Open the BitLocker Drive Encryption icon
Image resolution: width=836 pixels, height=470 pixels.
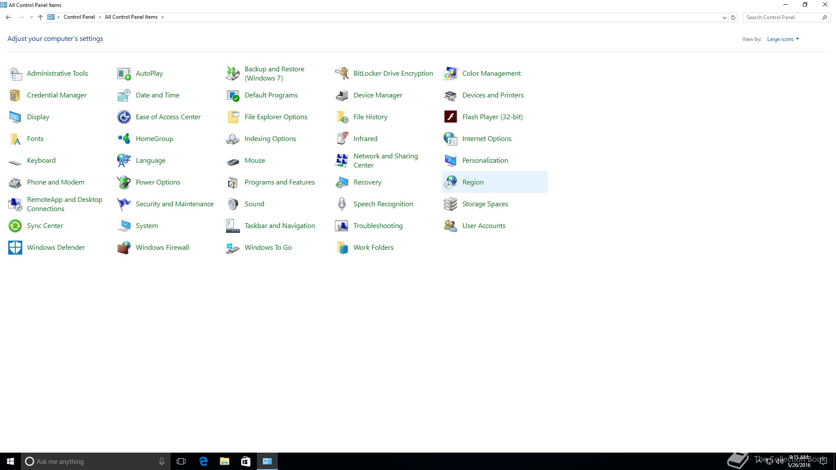342,74
